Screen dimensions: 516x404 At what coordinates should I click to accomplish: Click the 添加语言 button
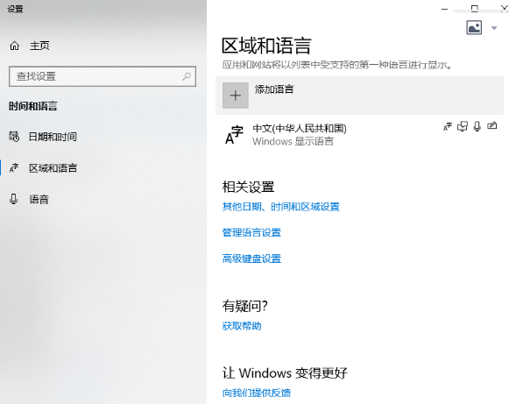[360, 96]
